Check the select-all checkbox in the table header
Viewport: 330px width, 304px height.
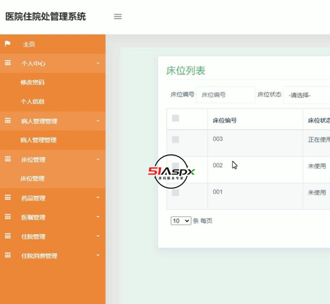(177, 119)
